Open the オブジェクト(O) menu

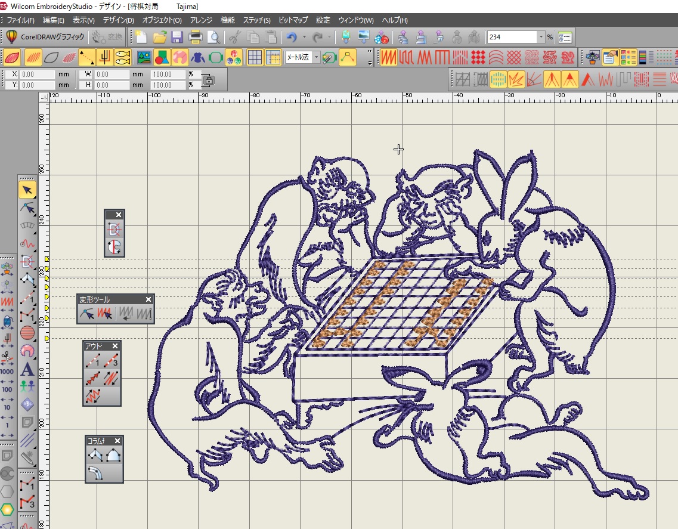click(x=162, y=20)
